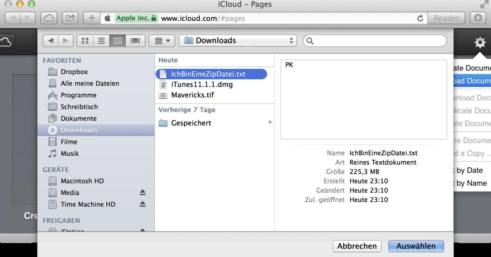Add a bookmark with the plus button
The image size is (491, 257).
pyautogui.click(x=92, y=18)
